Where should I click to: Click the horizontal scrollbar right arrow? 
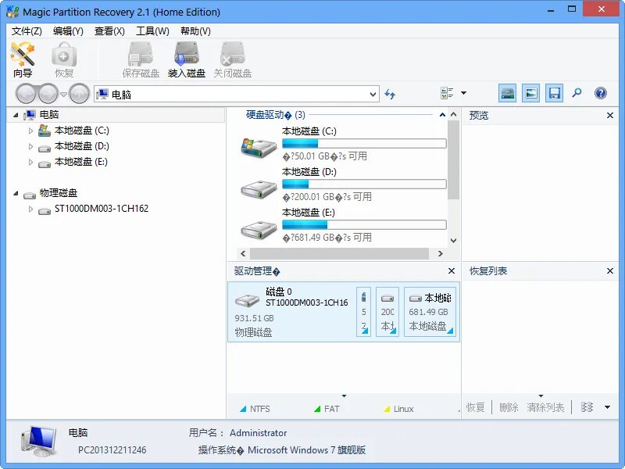(440, 253)
